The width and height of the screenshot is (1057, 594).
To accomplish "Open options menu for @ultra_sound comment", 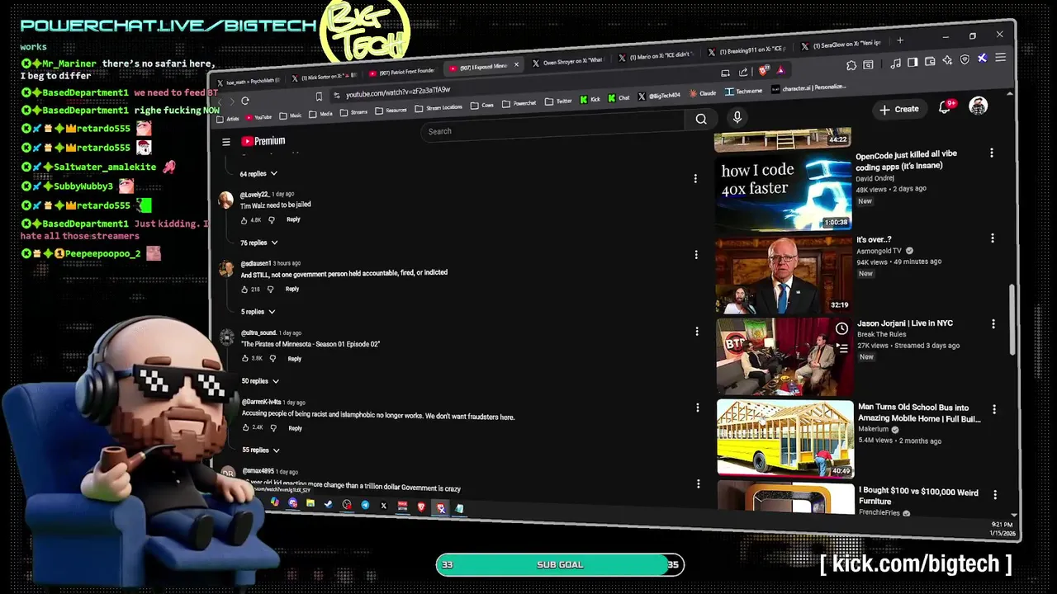I will (697, 332).
